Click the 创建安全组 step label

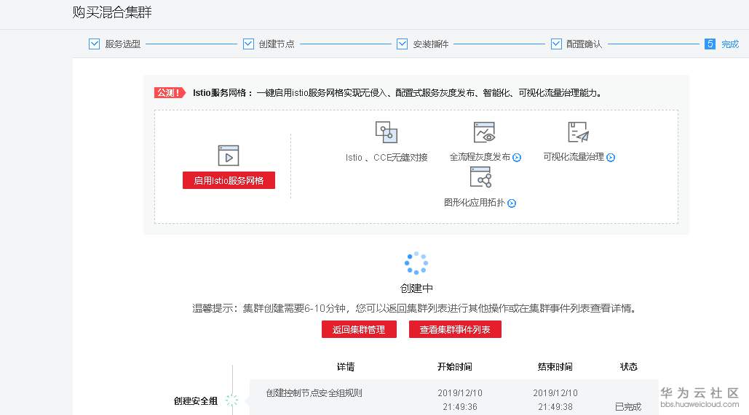[196, 400]
